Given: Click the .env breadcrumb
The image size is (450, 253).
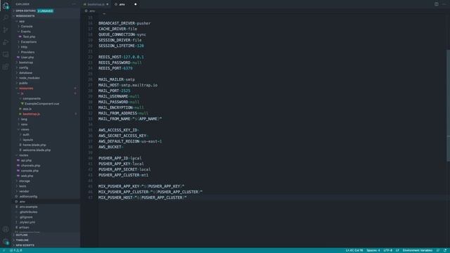Looking at the screenshot, I should click(x=90, y=11).
